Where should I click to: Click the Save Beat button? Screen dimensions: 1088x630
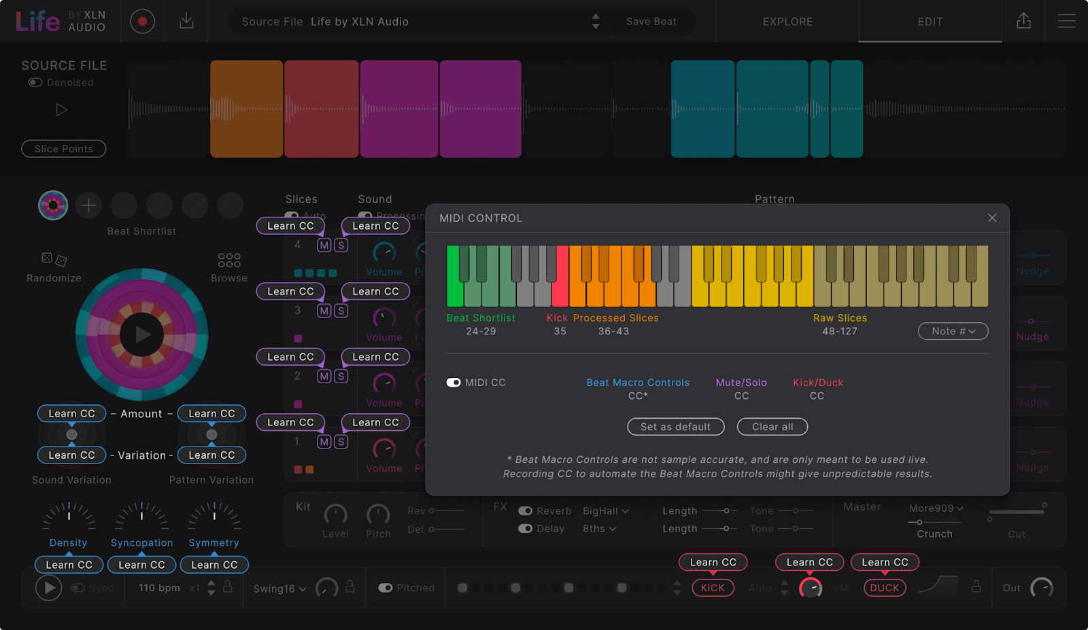click(651, 22)
